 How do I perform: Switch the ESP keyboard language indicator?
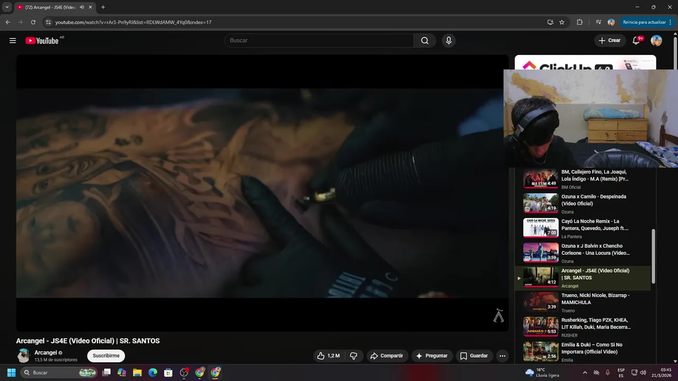(621, 373)
